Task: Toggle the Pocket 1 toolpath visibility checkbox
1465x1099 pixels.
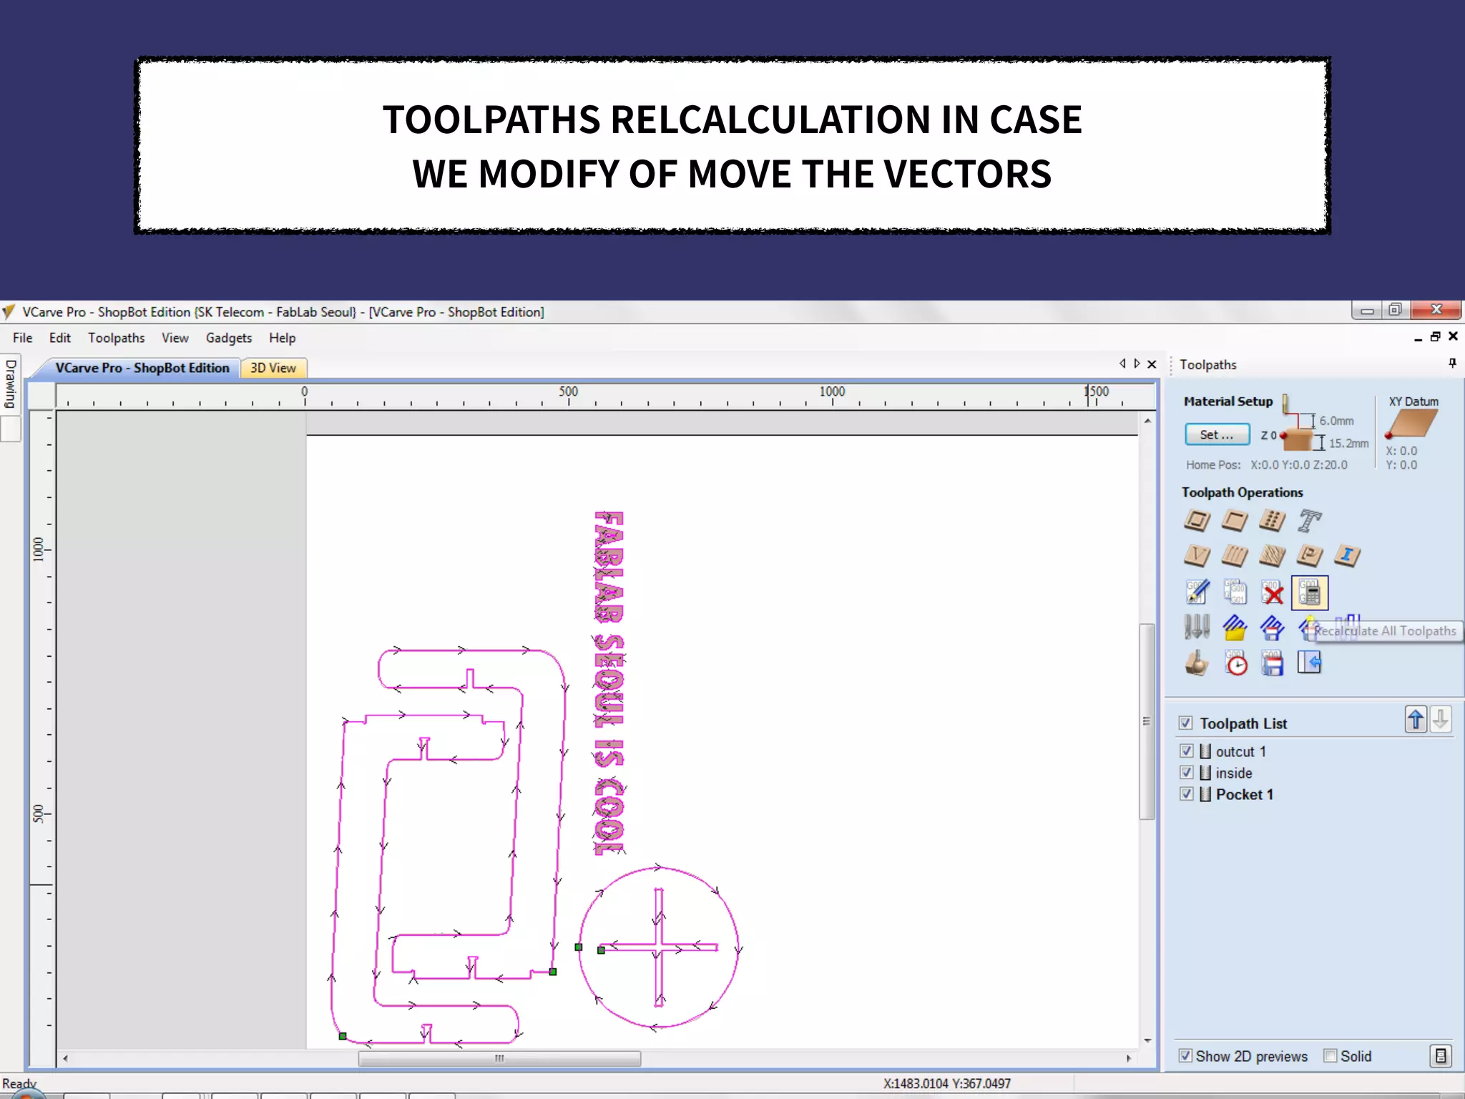Action: [1187, 794]
